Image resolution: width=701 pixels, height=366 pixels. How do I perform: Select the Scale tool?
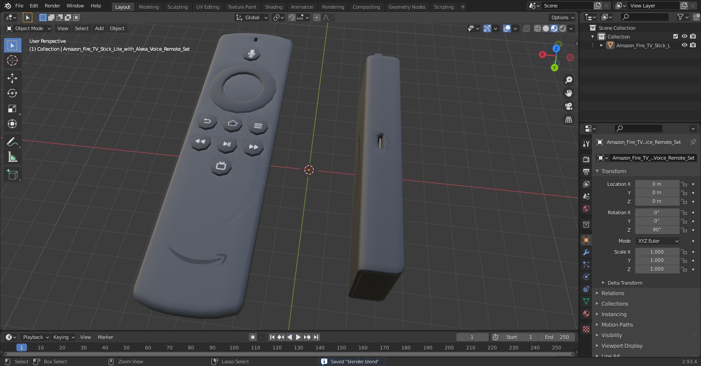tap(12, 108)
